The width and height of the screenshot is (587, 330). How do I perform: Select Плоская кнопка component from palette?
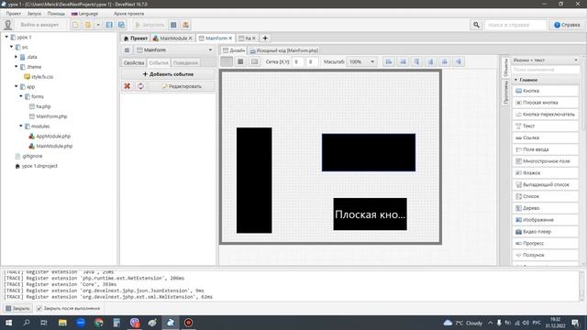(546, 103)
